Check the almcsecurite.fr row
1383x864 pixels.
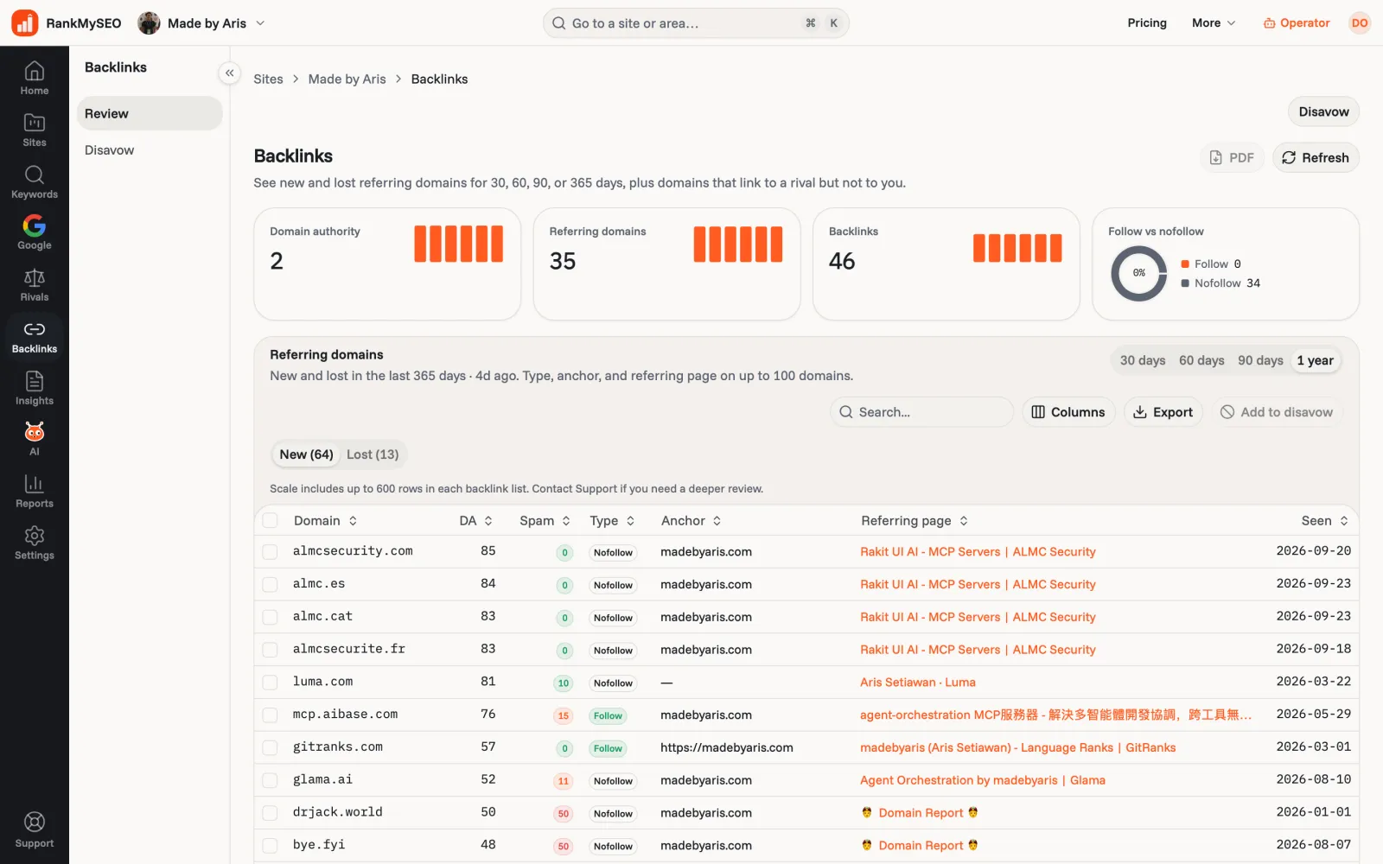(x=271, y=650)
